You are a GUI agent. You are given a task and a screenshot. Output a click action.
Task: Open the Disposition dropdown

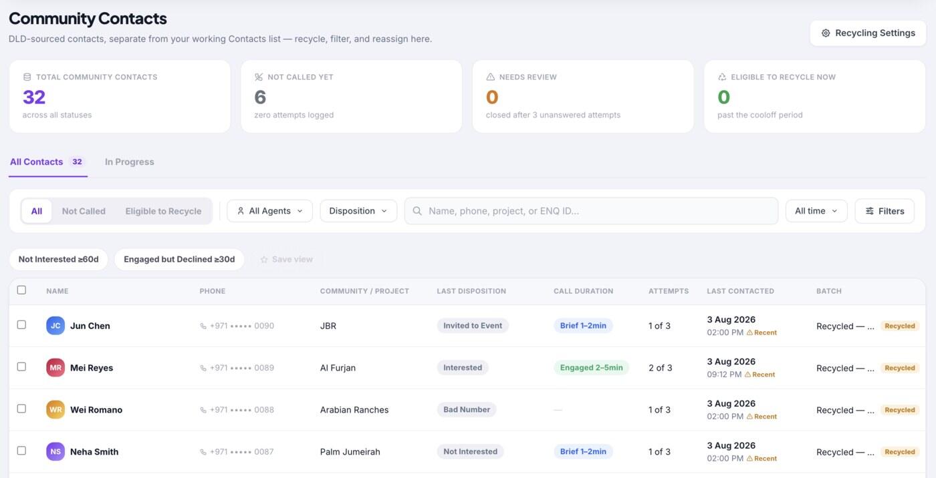point(358,211)
